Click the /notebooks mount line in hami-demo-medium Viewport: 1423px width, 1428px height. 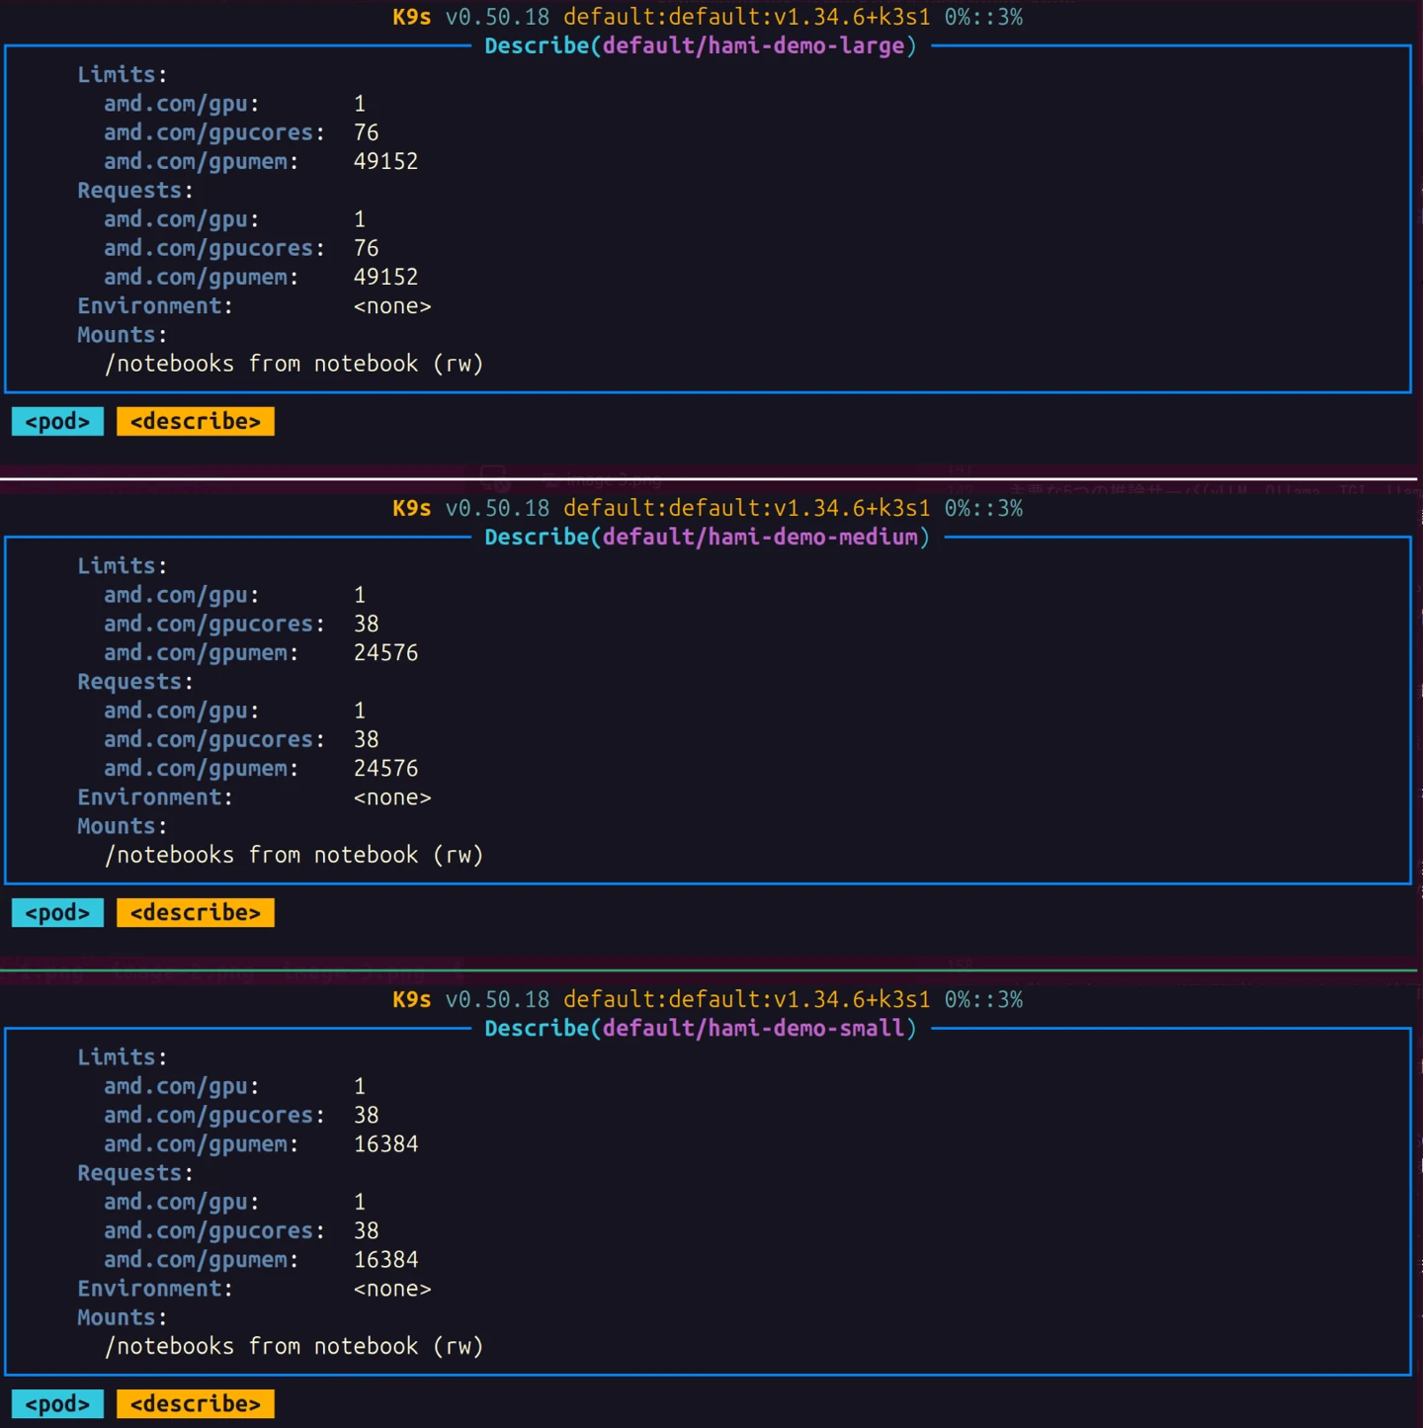(294, 855)
